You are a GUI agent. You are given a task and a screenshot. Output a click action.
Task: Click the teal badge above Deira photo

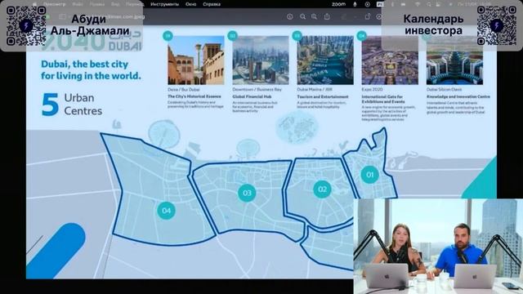point(168,36)
